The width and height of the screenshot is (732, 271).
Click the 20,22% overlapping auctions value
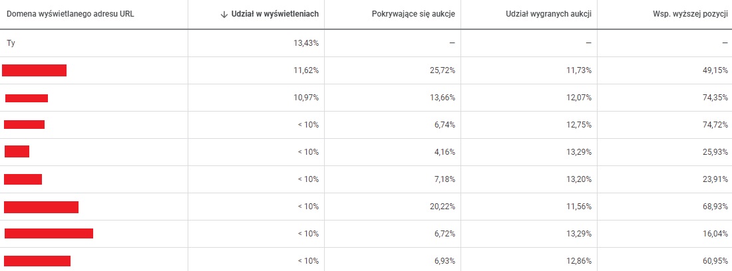[443, 207]
